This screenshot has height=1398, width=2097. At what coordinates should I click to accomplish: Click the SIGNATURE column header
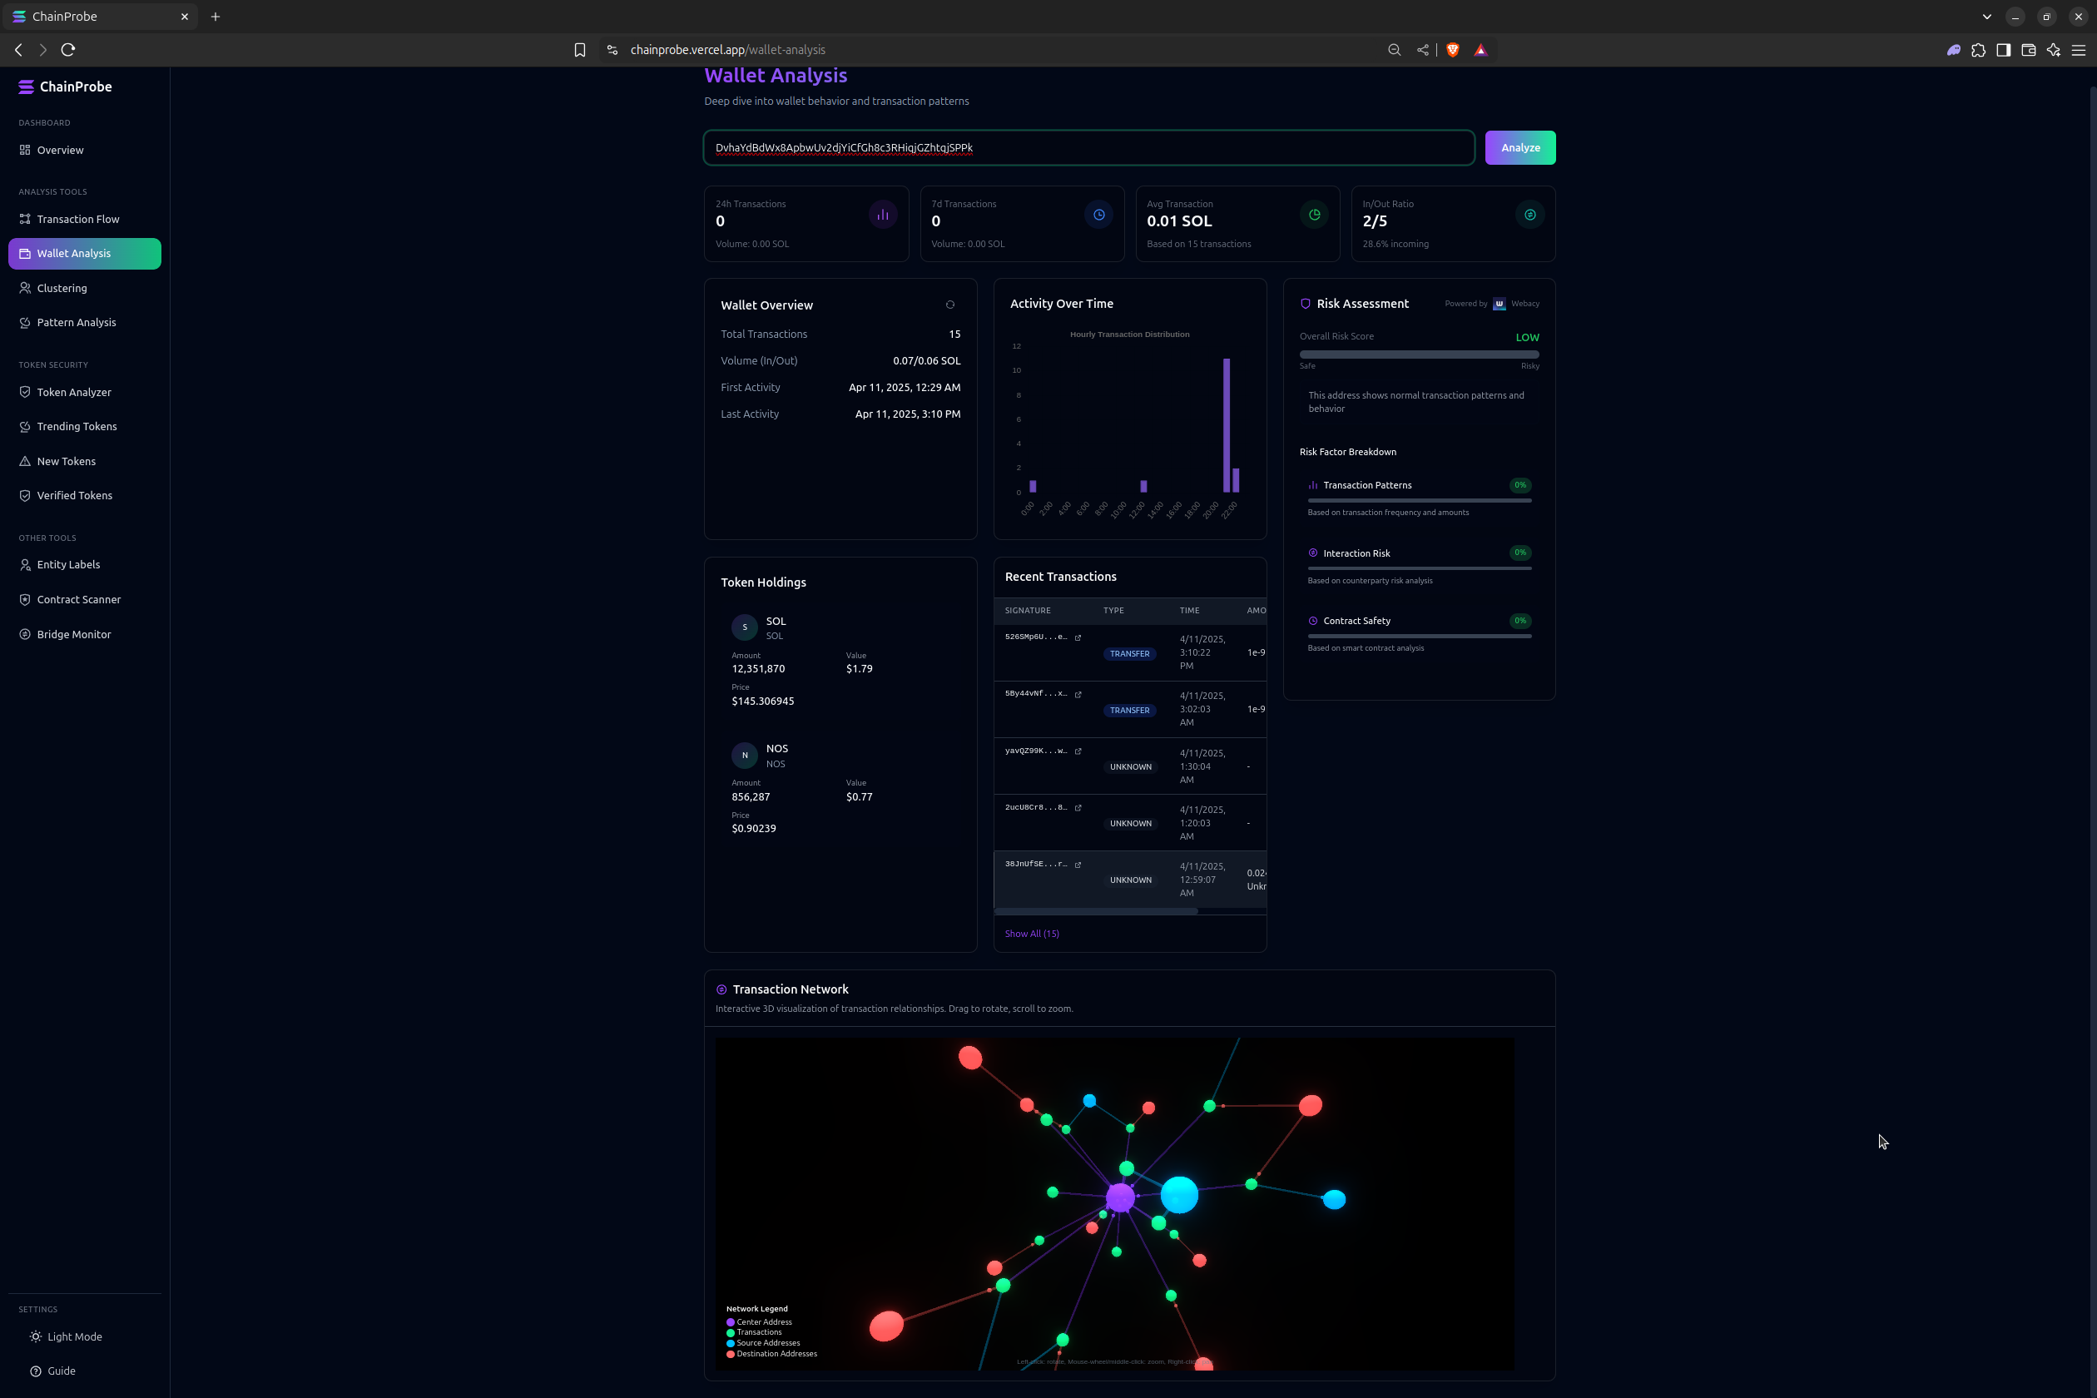(x=1028, y=611)
